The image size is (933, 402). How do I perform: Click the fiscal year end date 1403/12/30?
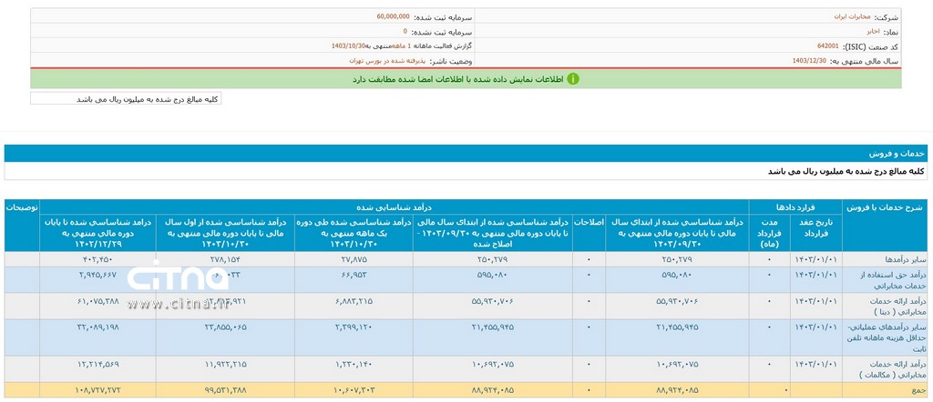(809, 60)
